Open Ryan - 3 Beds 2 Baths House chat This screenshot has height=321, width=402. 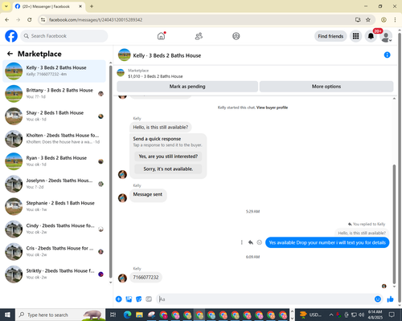[55, 161]
